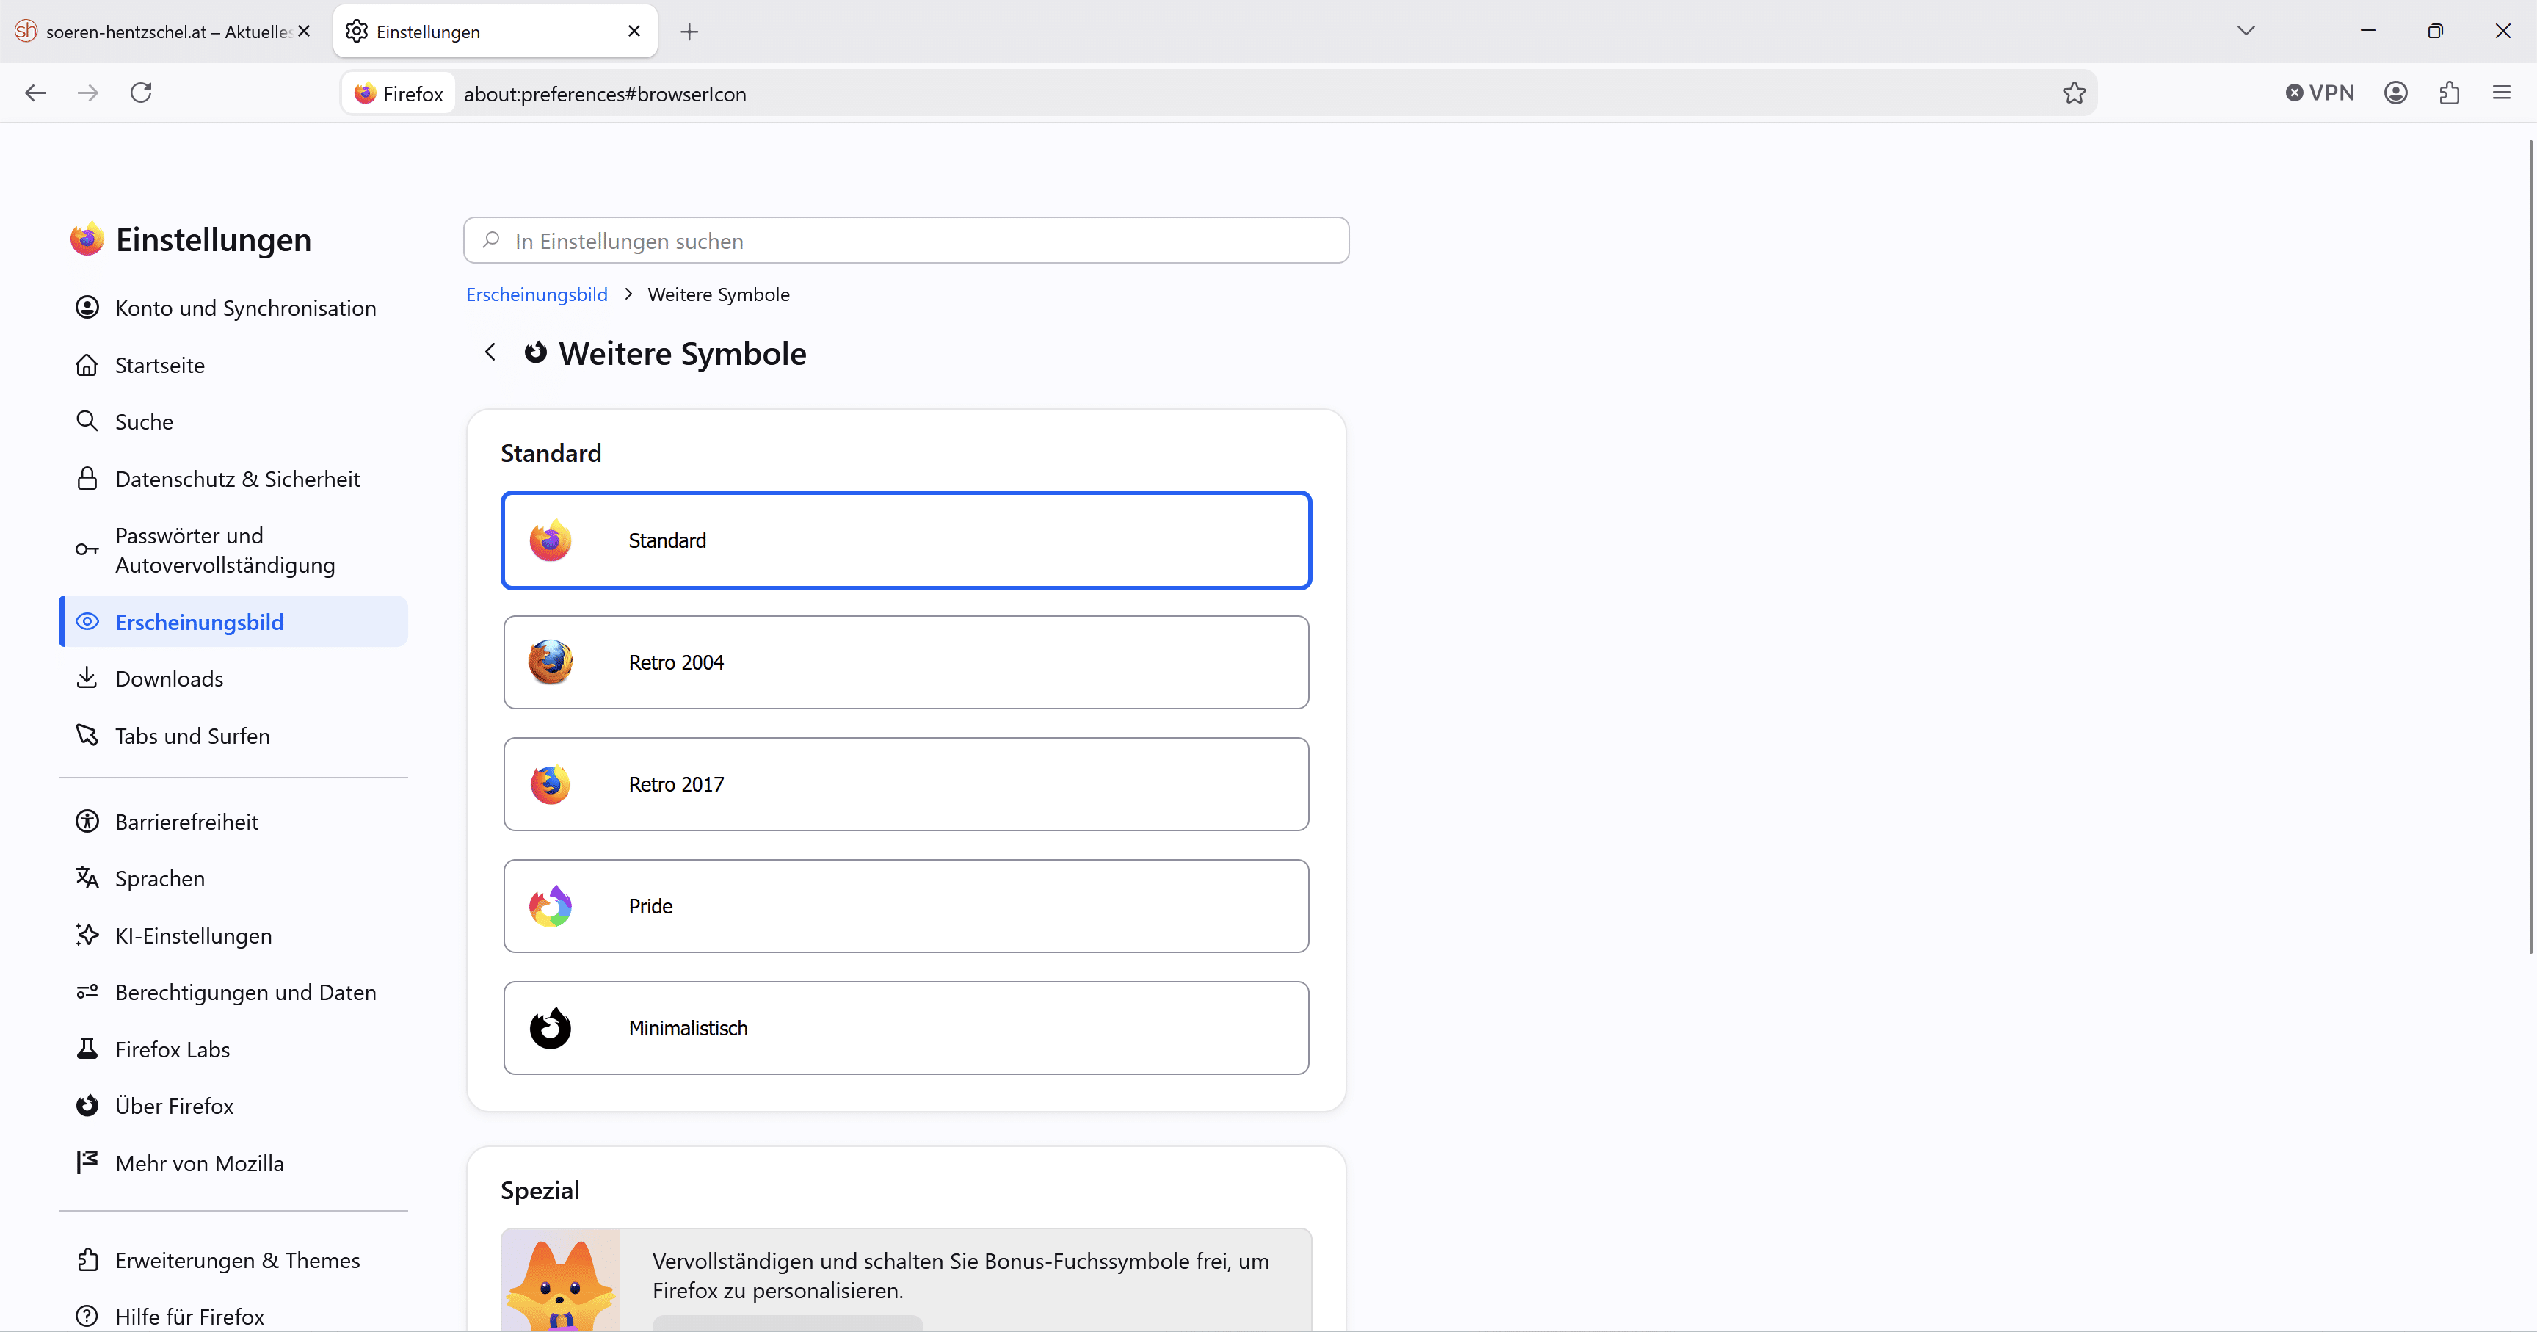Select the Standard icon option
This screenshot has width=2537, height=1332.
[906, 541]
